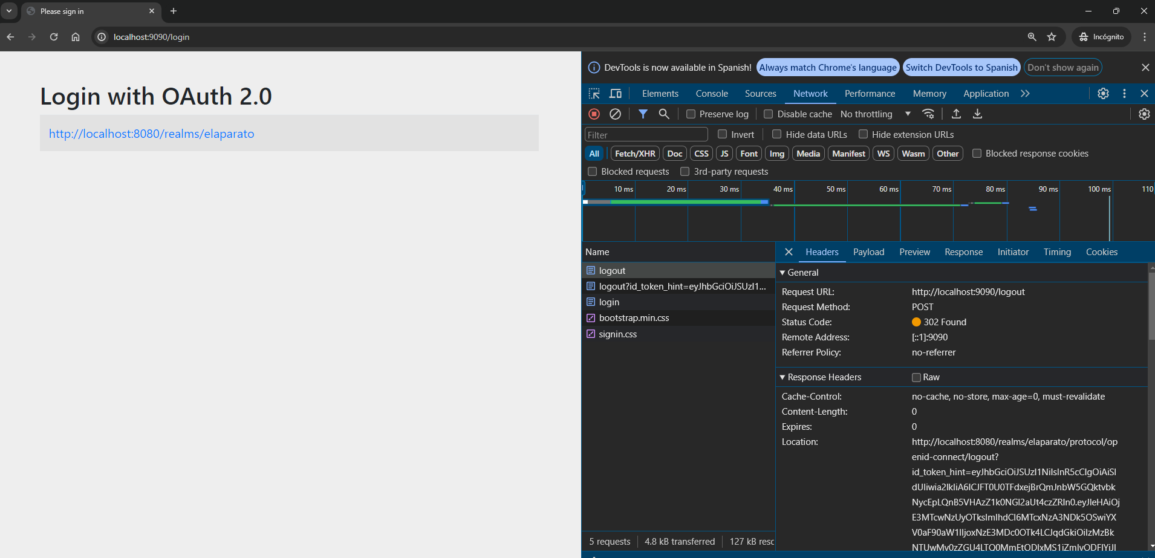The width and height of the screenshot is (1155, 558).
Task: Check the Invert filter checkbox
Action: [x=722, y=134]
